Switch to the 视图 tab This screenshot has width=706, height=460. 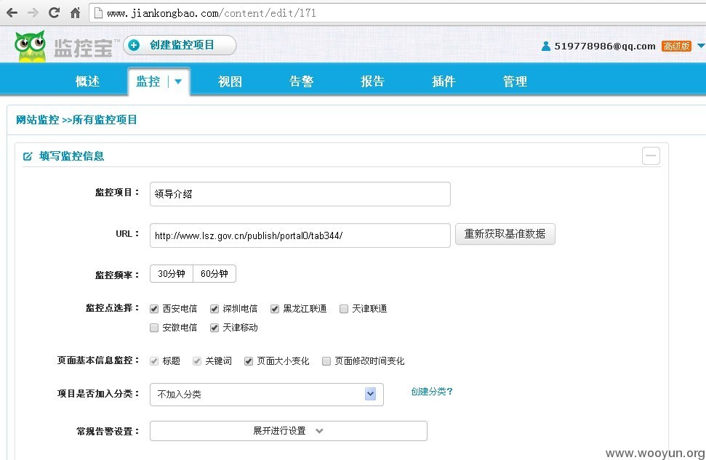point(230,81)
